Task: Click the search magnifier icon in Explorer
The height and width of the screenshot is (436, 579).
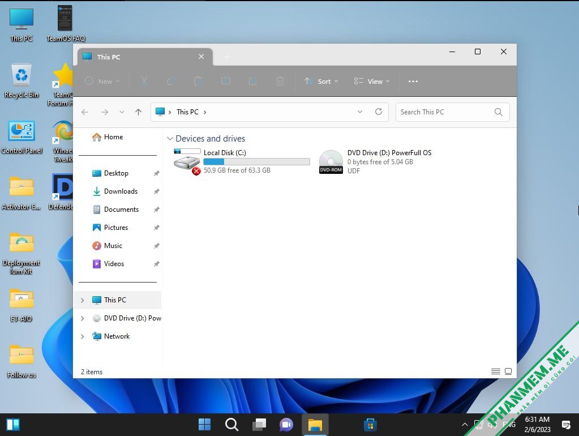Action: tap(498, 112)
